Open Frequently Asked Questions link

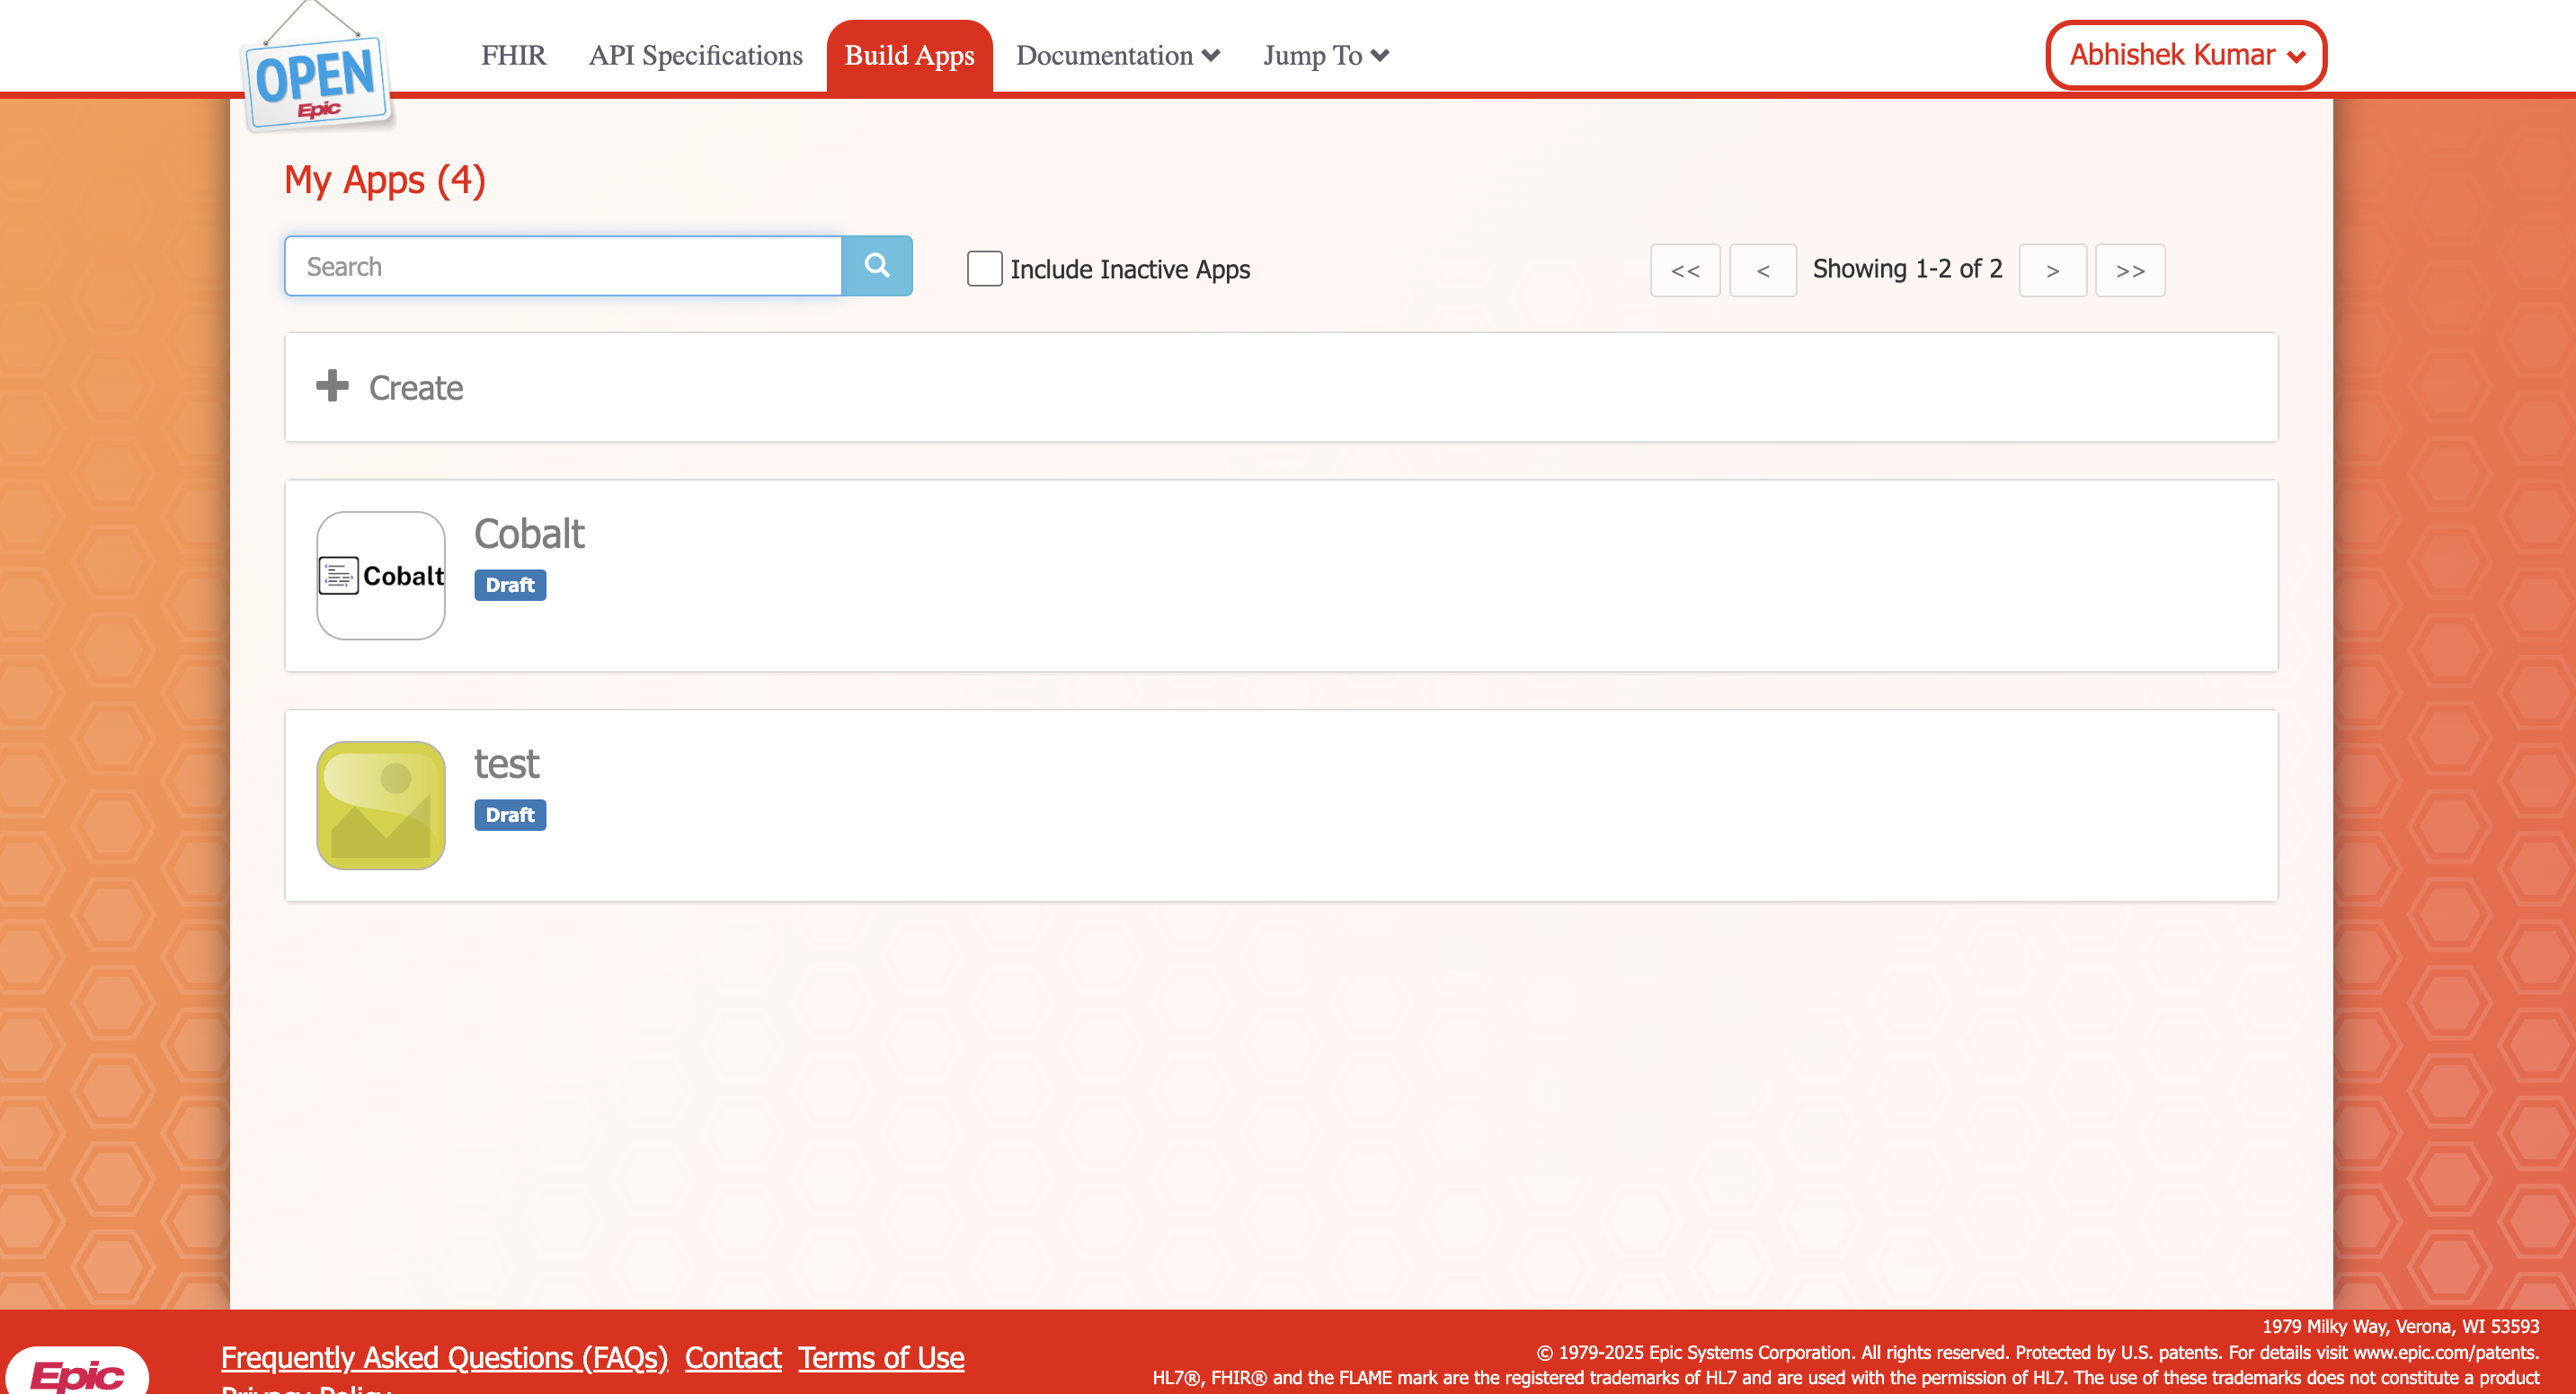coord(444,1357)
